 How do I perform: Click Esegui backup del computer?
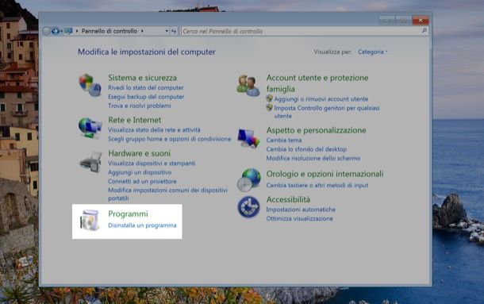(x=146, y=97)
